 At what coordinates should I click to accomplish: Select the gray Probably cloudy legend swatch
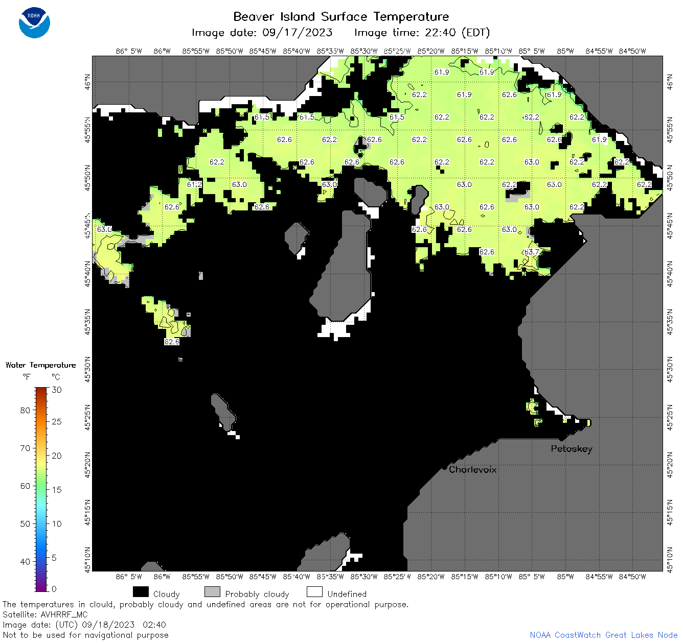coord(212,592)
